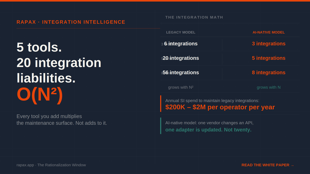This screenshot has height=174, width=310.
Task: Select the '56 integrations' legacy cell
Action: pyautogui.click(x=181, y=72)
